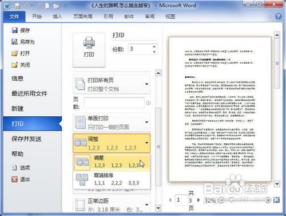
Task: Open the 审阅 ribbon tab
Action: [150, 17]
